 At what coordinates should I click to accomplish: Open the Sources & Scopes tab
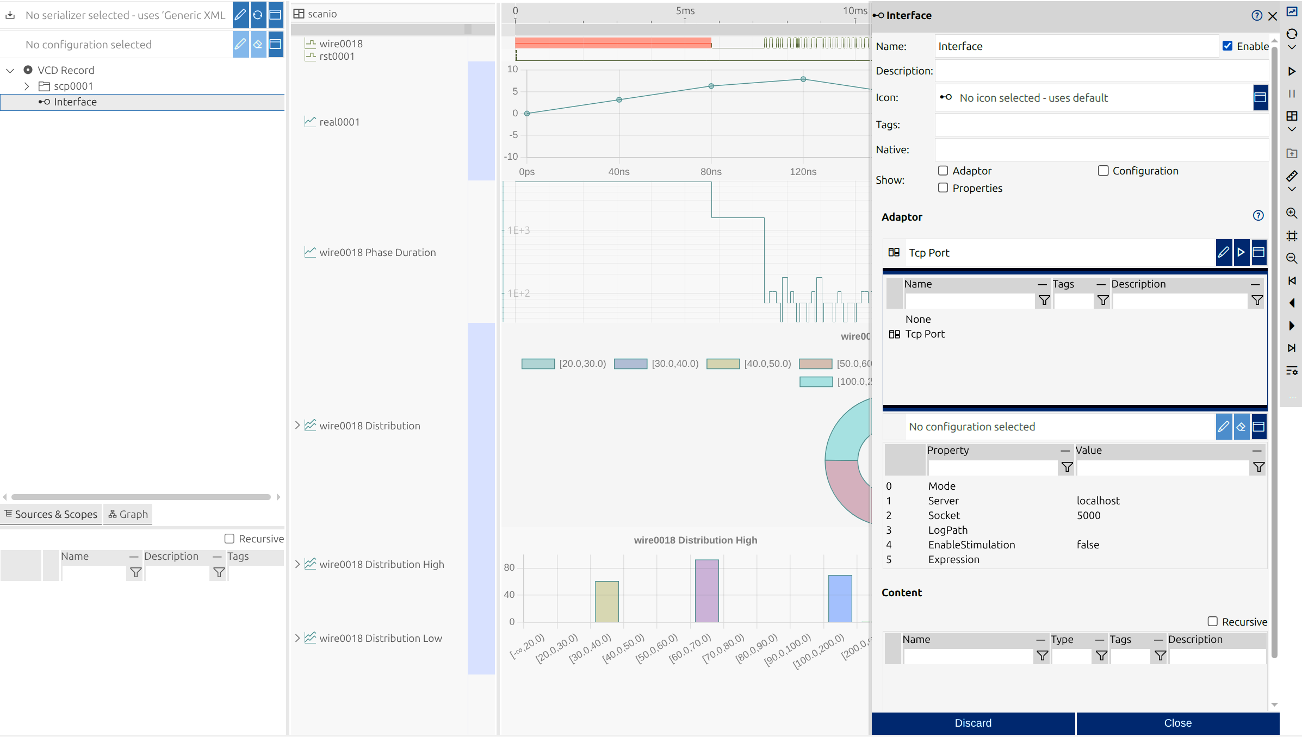pyautogui.click(x=51, y=514)
